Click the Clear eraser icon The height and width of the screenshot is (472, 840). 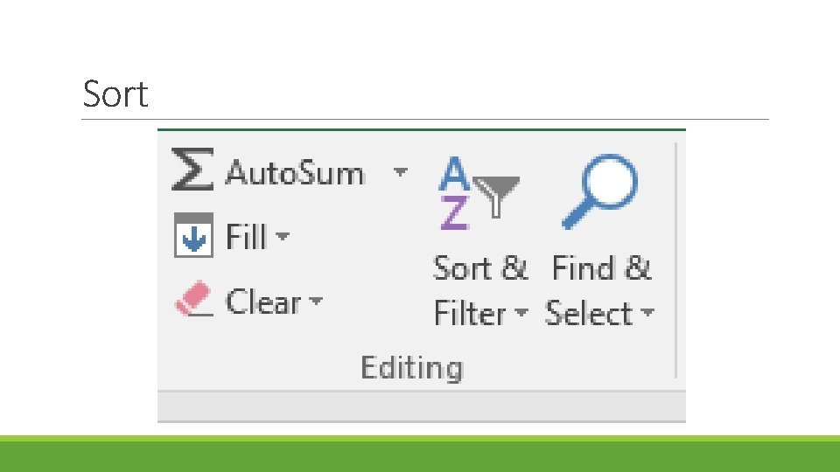tap(194, 298)
